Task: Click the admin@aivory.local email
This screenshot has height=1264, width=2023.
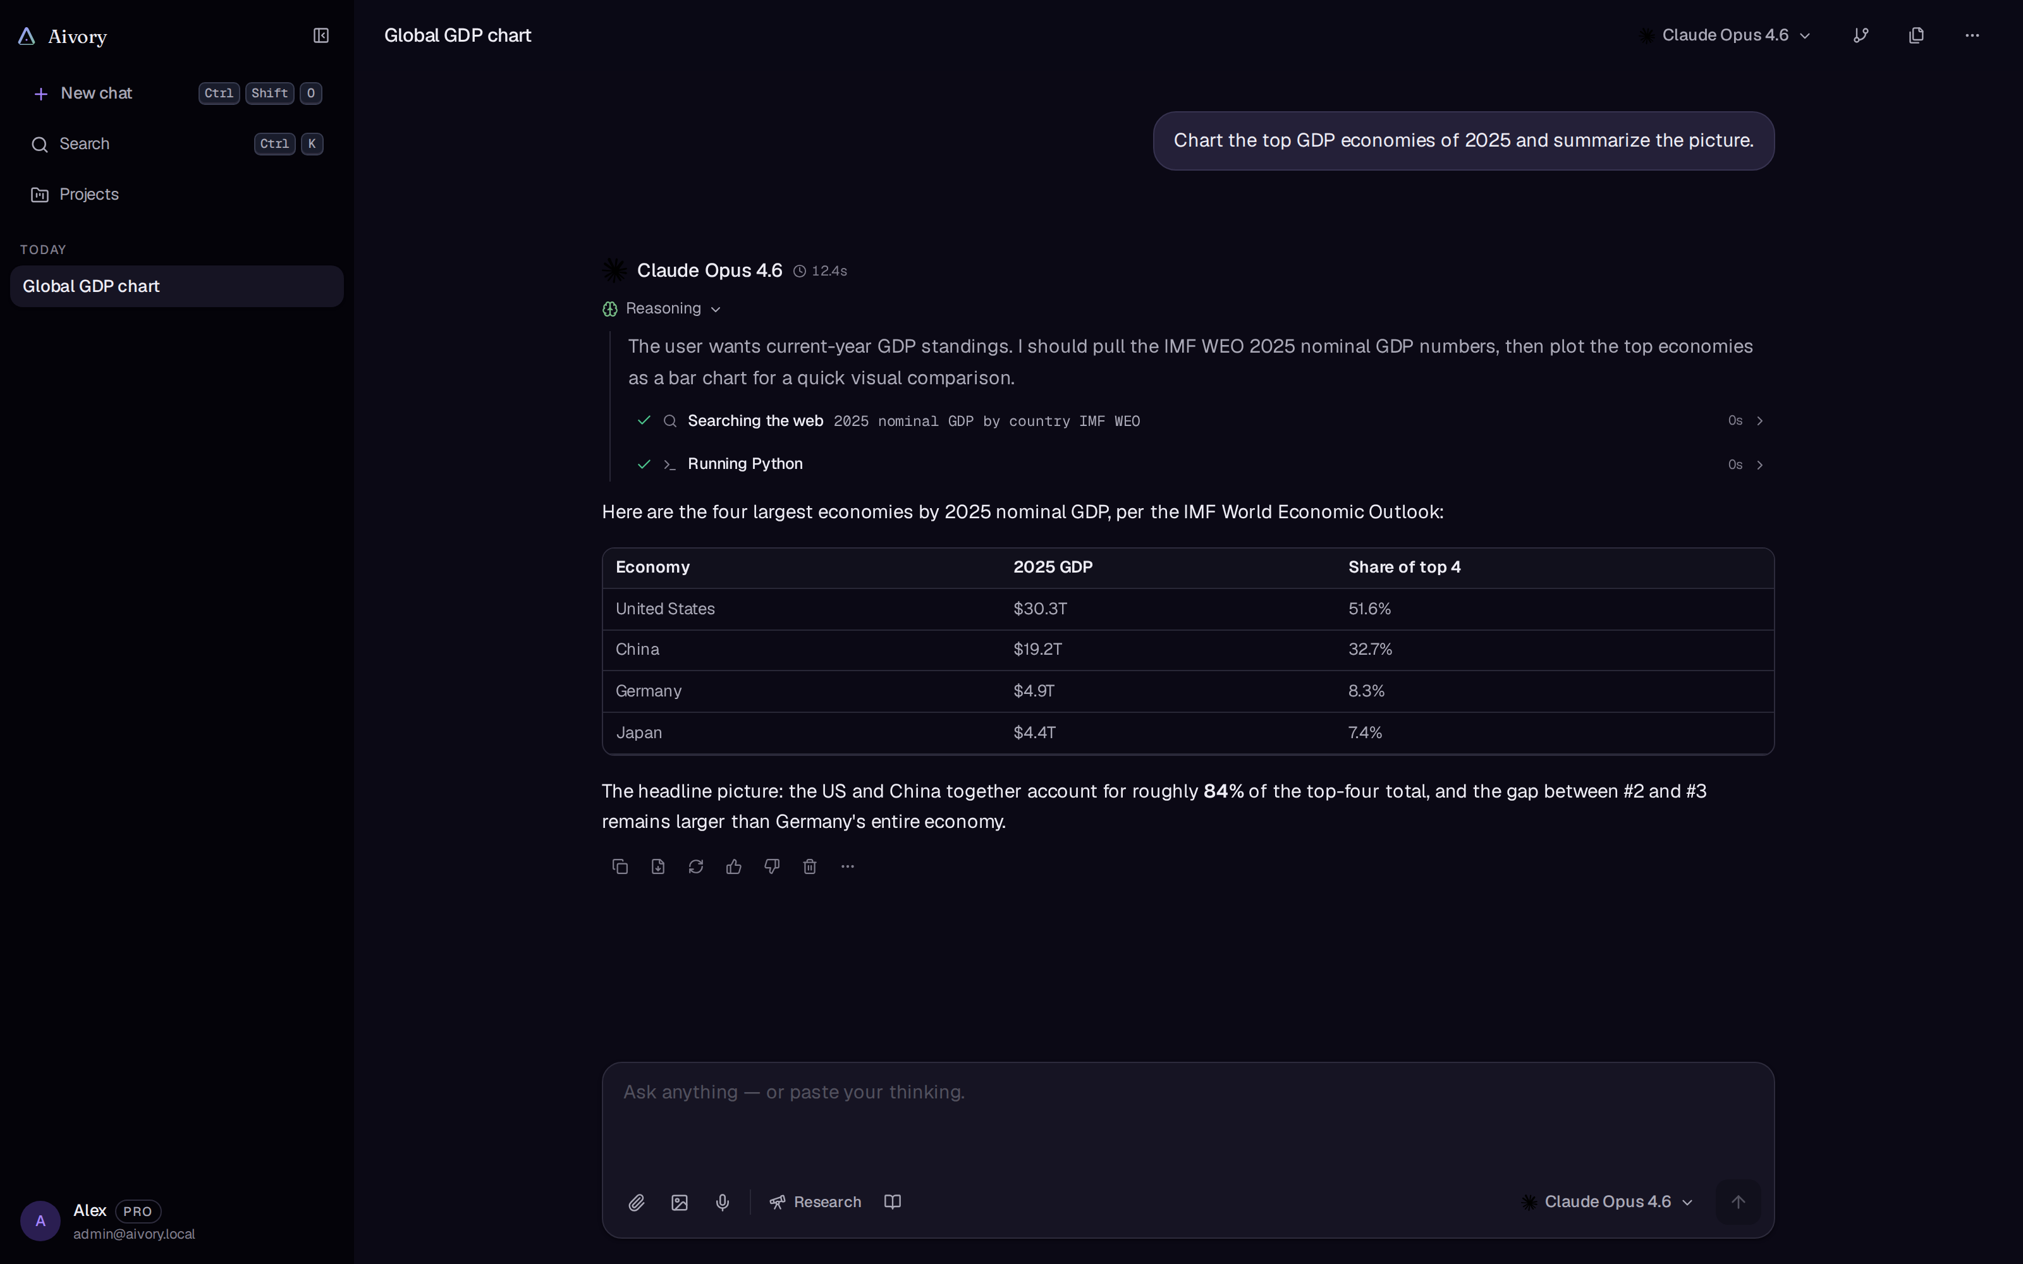Action: tap(134, 1234)
